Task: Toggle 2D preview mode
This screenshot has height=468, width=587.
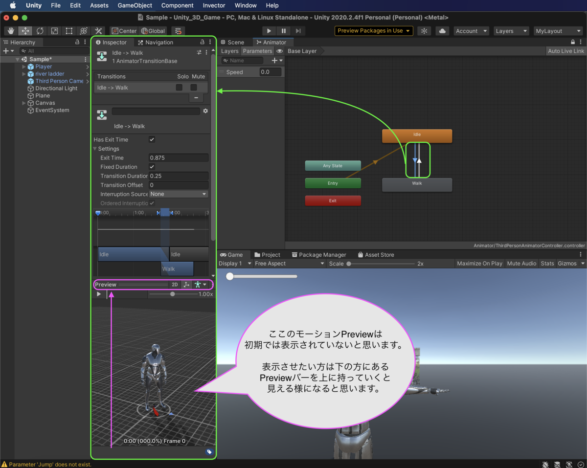Action: [175, 285]
